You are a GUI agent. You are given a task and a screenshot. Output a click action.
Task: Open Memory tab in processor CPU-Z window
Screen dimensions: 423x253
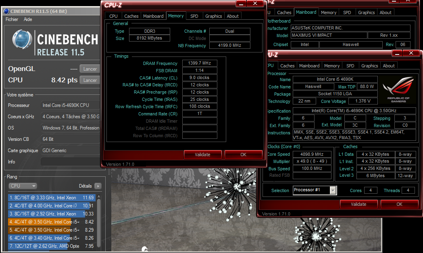pos(332,66)
